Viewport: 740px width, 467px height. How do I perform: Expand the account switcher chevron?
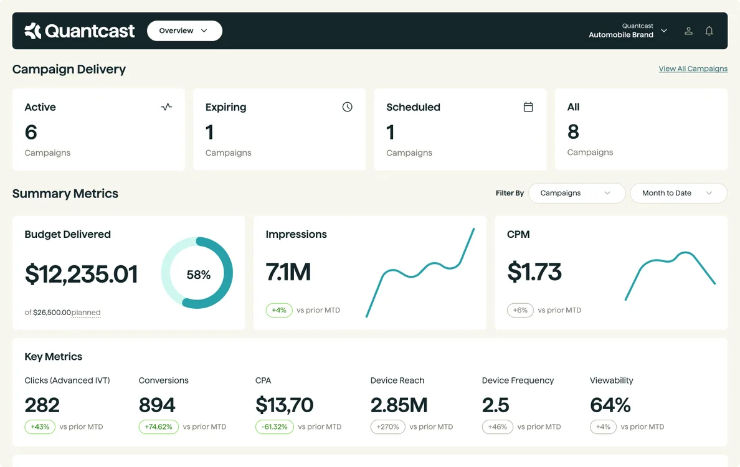[663, 30]
